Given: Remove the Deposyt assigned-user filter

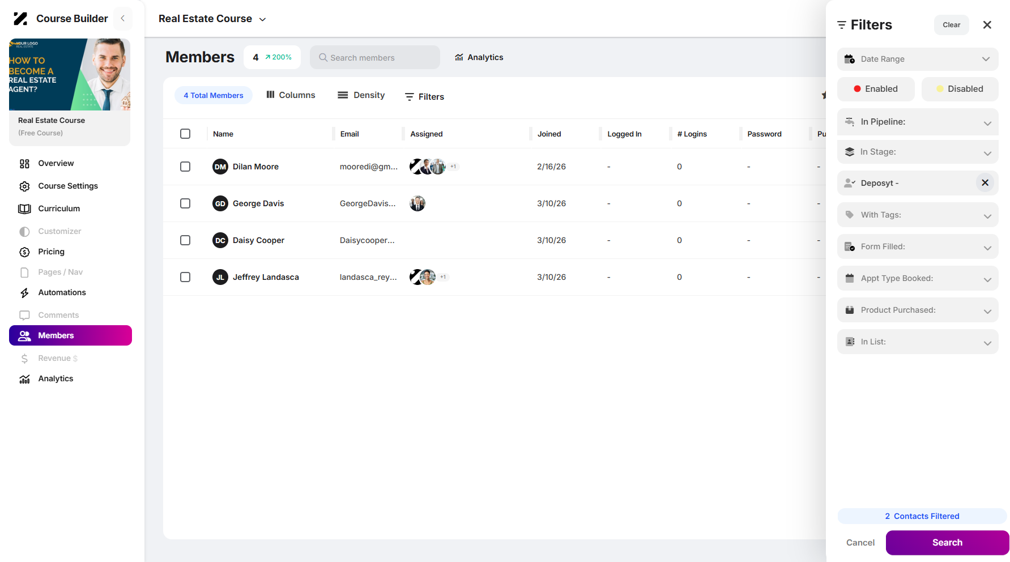Looking at the screenshot, I should (985, 182).
